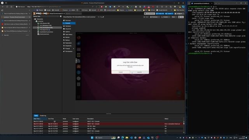Open the Summary section of the VM

coord(69,21)
